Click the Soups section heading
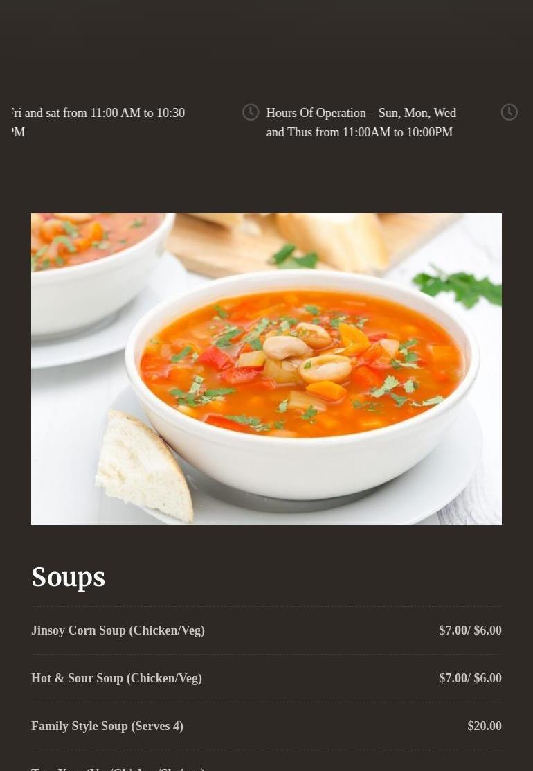Image resolution: width=533 pixels, height=771 pixels. (69, 577)
